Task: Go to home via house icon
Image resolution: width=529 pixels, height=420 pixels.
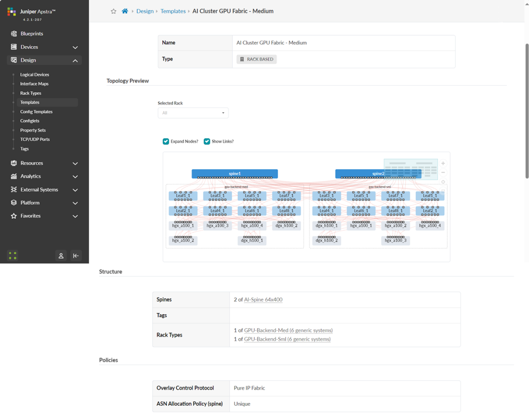Action: (125, 11)
